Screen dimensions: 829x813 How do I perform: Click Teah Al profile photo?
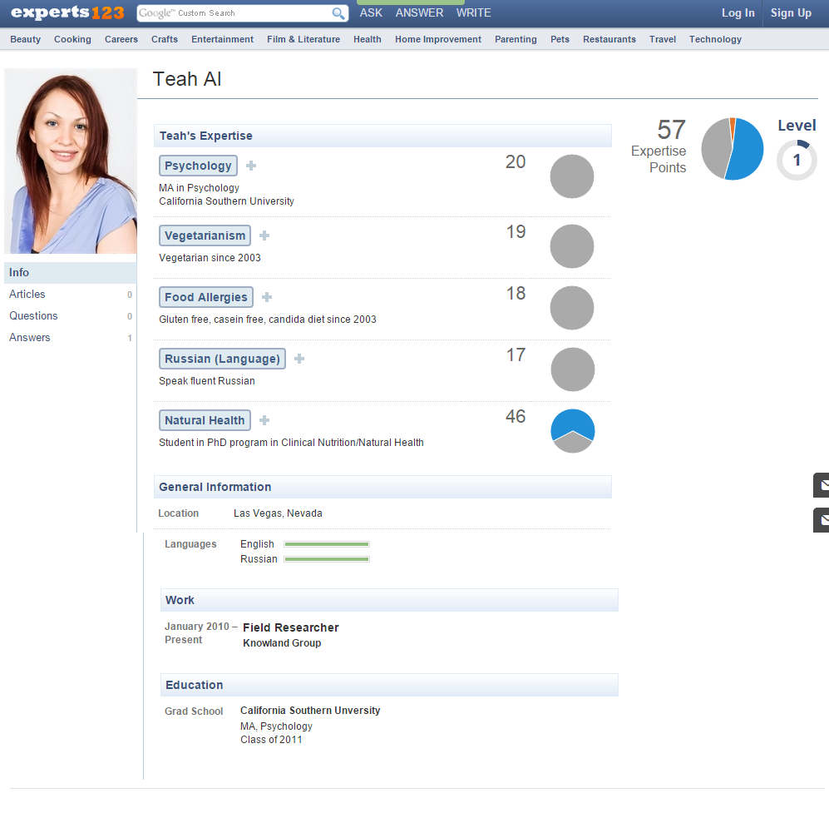pyautogui.click(x=71, y=161)
